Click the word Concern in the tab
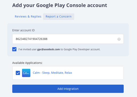The image size is (137, 97). (x=65, y=16)
